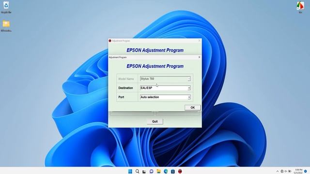Open the yellow folder on desktop
The height and width of the screenshot is (174, 310).
6,26
